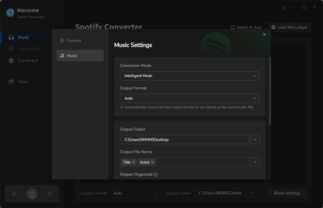Close the Music Settings dialog
This screenshot has height=208, width=323.
(x=264, y=34)
